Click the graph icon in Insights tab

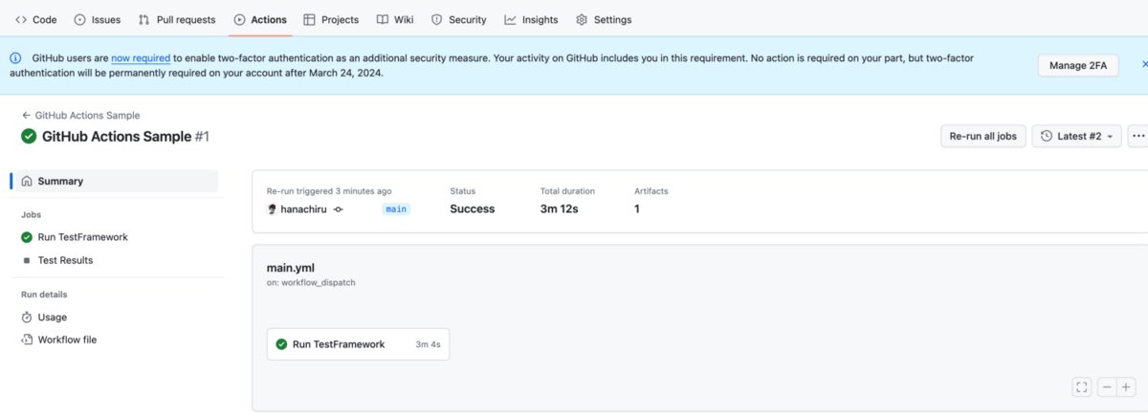510,19
